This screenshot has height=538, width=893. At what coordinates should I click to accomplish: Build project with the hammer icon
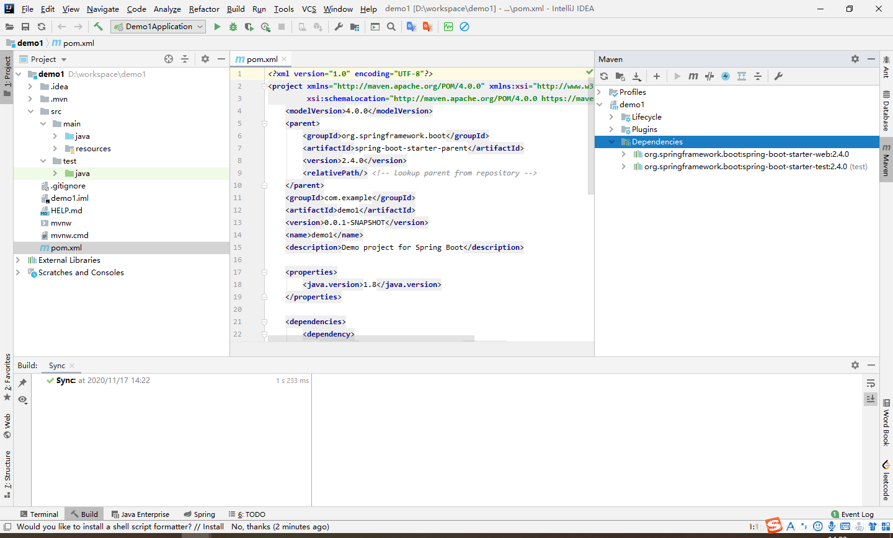click(98, 27)
